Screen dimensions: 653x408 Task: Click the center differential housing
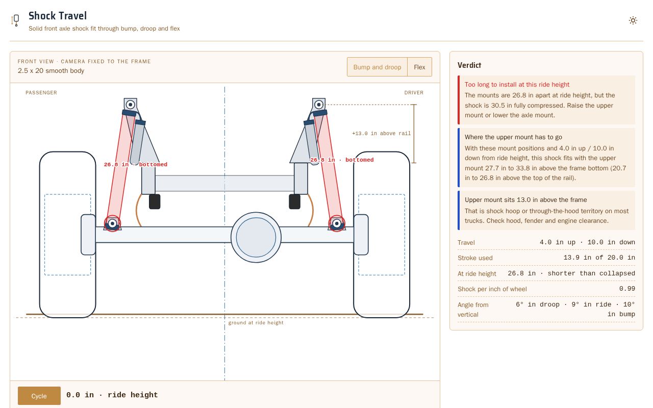tap(256, 237)
